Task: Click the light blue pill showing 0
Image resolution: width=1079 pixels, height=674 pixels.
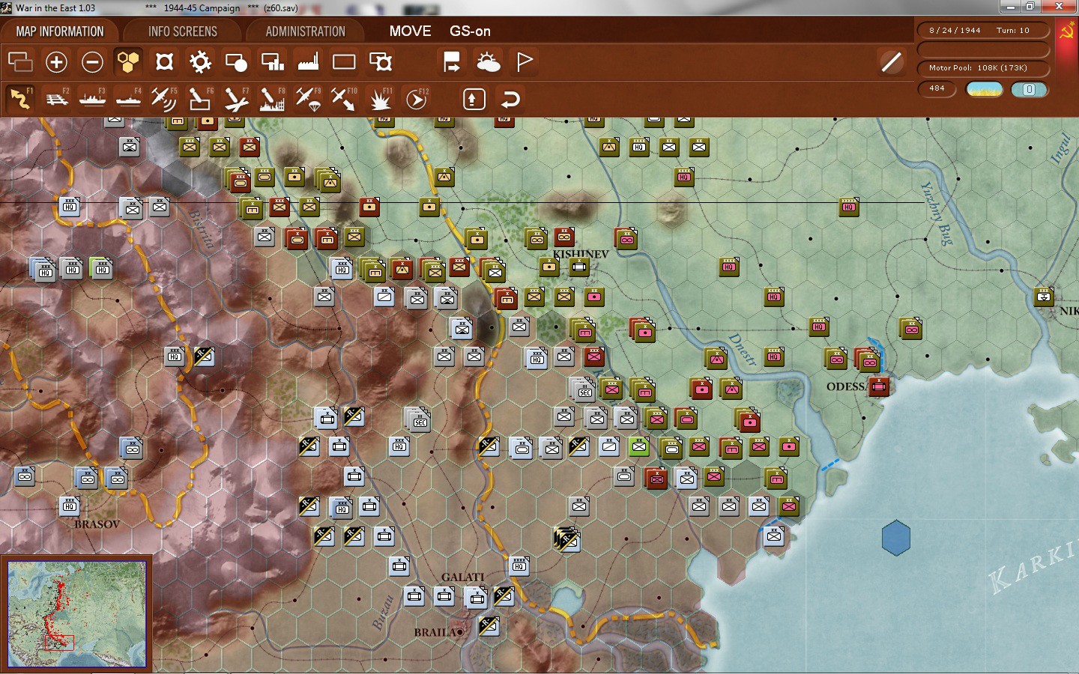Action: tap(1030, 89)
